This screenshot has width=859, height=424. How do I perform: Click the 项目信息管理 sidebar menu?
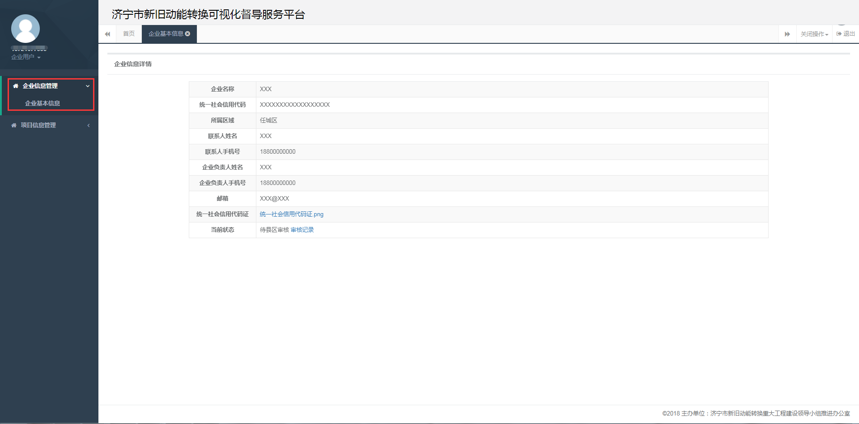click(38, 125)
